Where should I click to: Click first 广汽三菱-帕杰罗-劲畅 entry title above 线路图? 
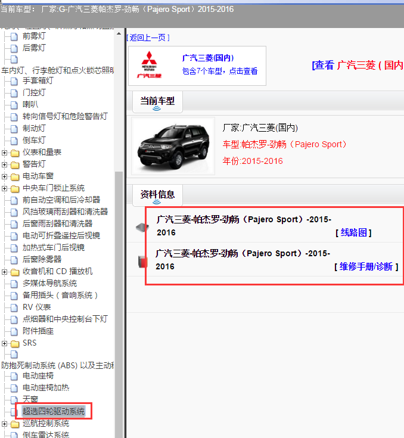[x=244, y=226]
